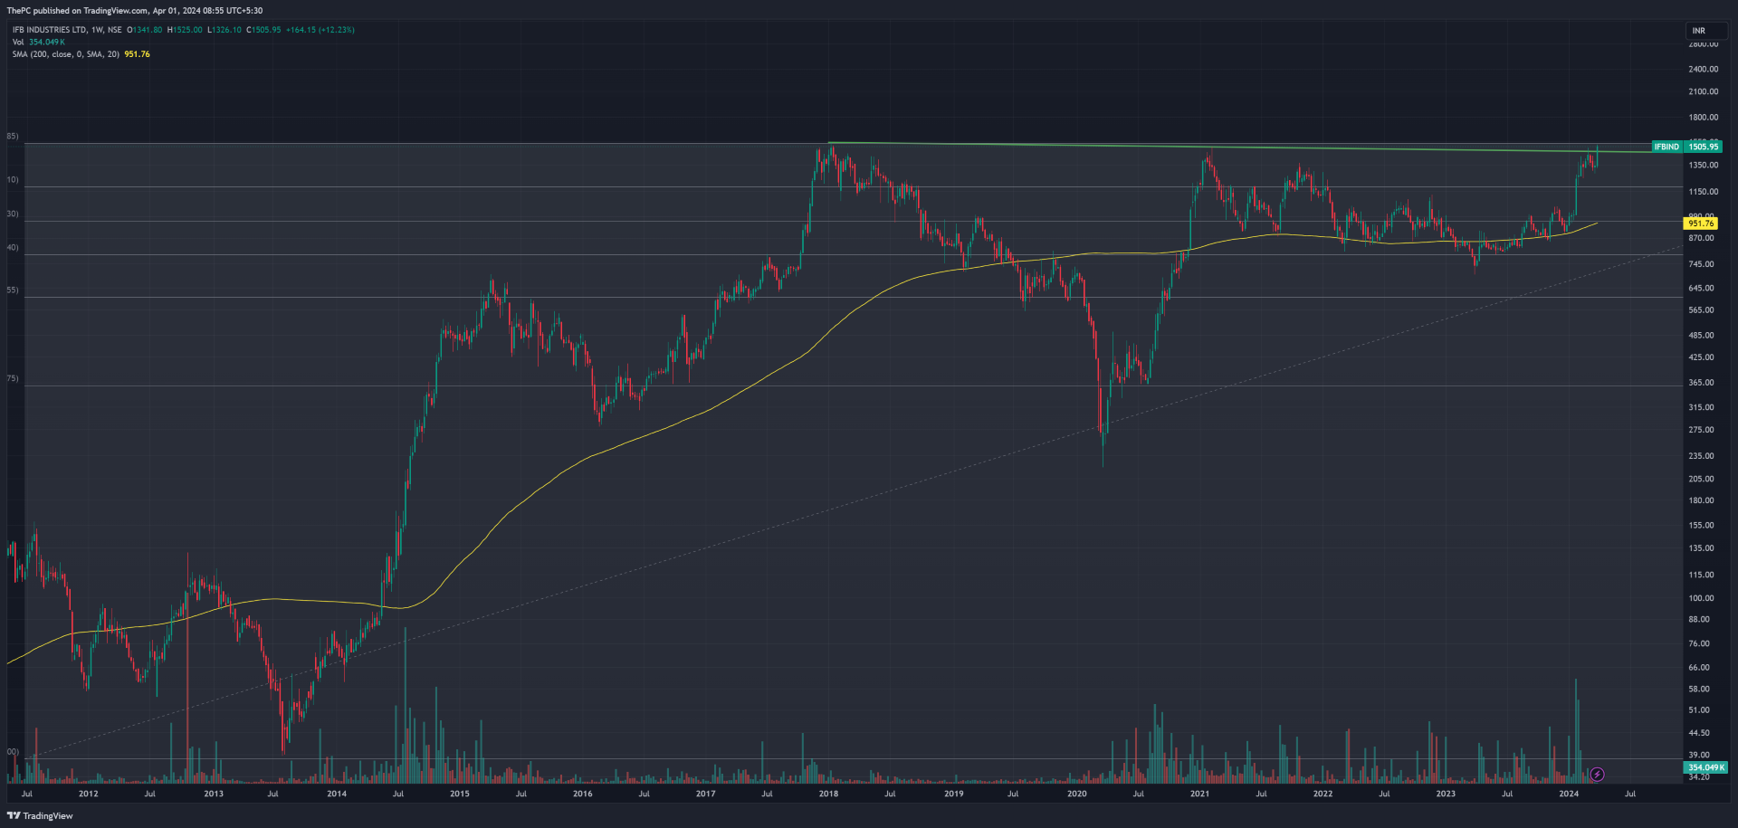Click the 1505.95 last price label
The image size is (1738, 828).
click(1703, 147)
